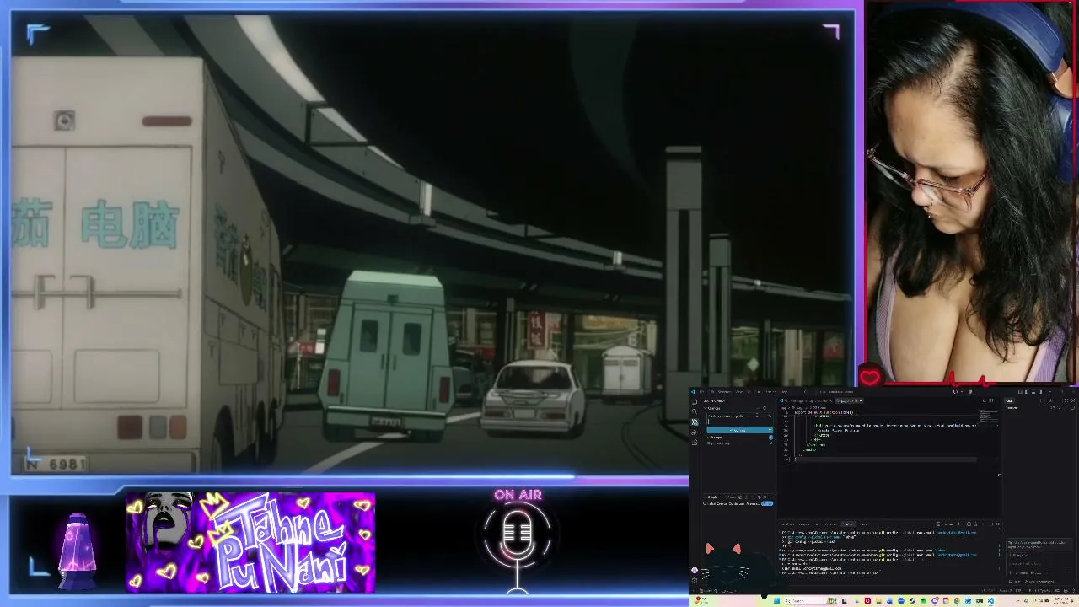Open the VS Code Accounts menu

pyautogui.click(x=694, y=570)
